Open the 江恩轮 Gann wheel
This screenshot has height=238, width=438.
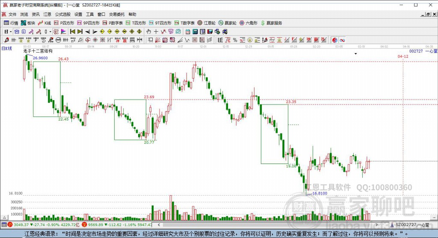tap(207, 23)
